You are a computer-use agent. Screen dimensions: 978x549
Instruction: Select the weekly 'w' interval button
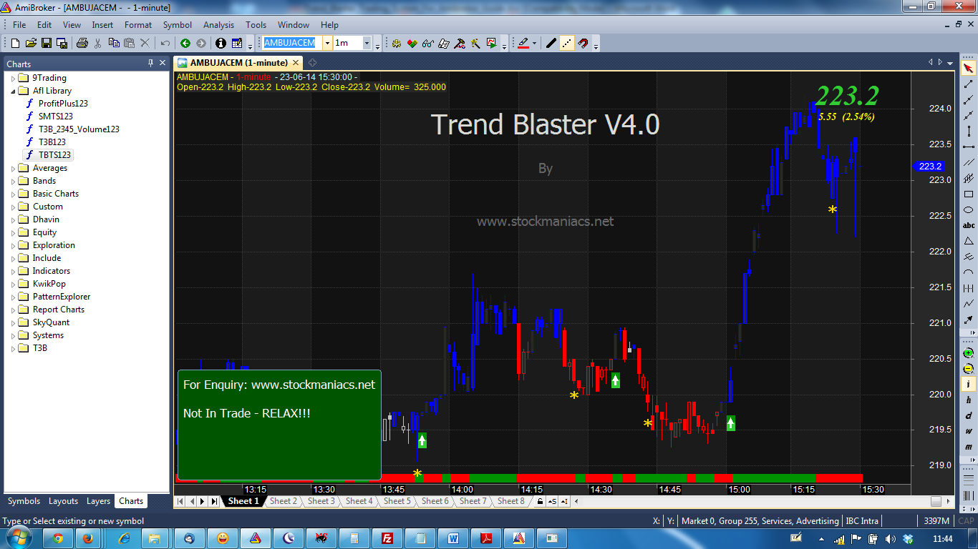[x=969, y=432]
